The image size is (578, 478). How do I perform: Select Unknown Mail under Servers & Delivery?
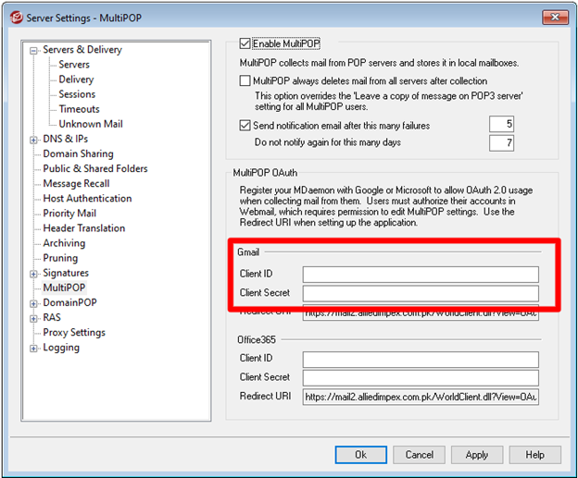click(x=90, y=124)
